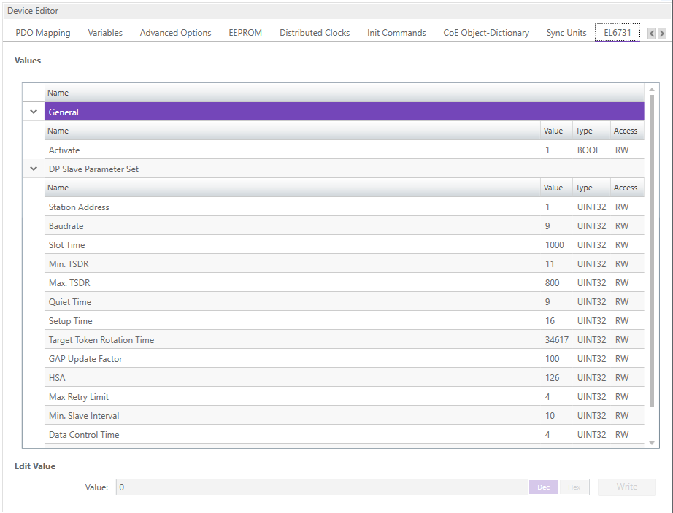Select the Activate parameter row
This screenshot has width=673, height=513.
pos(292,150)
